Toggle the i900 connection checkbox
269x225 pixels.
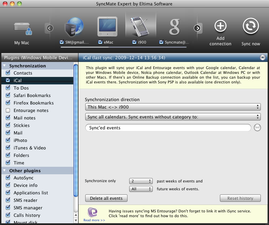134,42
